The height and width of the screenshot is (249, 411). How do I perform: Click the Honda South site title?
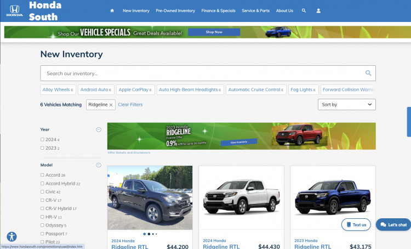45,11
